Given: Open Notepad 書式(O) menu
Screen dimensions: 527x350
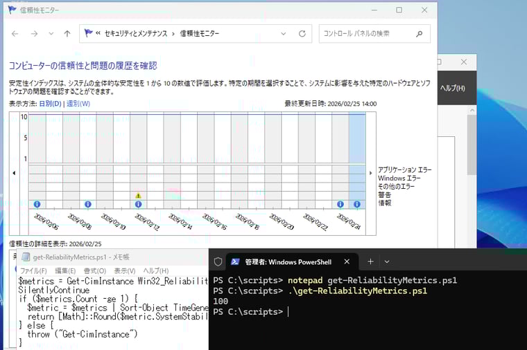Looking at the screenshot, I should coord(95,270).
